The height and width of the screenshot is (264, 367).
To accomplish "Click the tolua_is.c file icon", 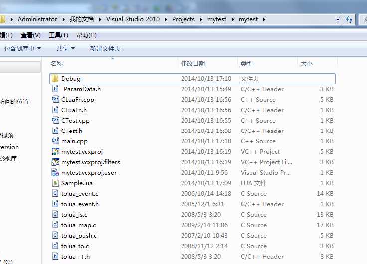I will point(55,214).
